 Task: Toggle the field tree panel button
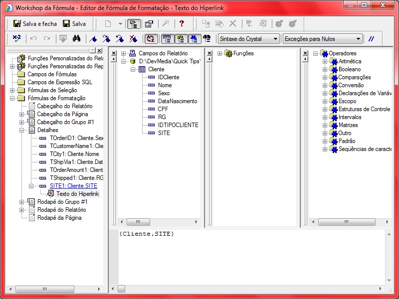click(167, 38)
